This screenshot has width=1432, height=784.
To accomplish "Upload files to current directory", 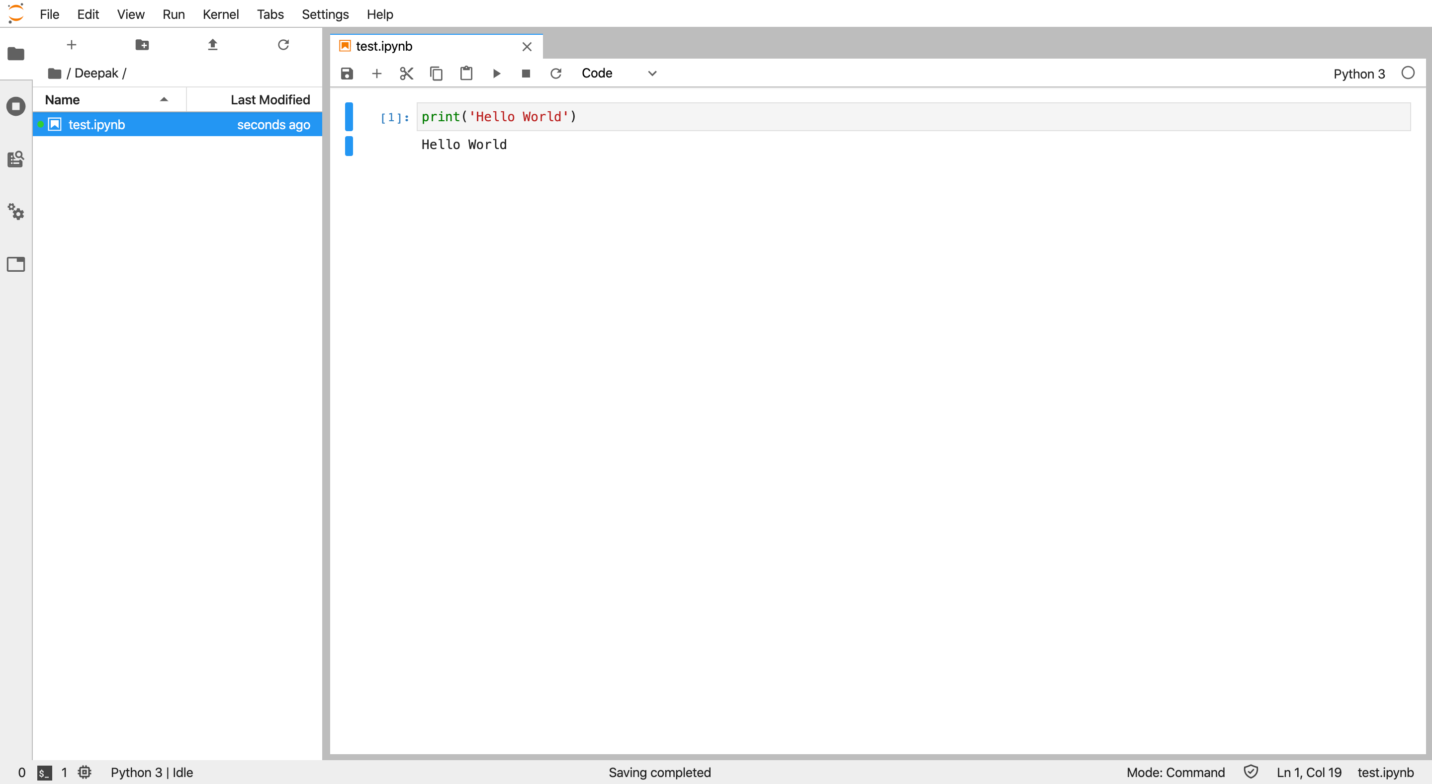I will pos(212,45).
